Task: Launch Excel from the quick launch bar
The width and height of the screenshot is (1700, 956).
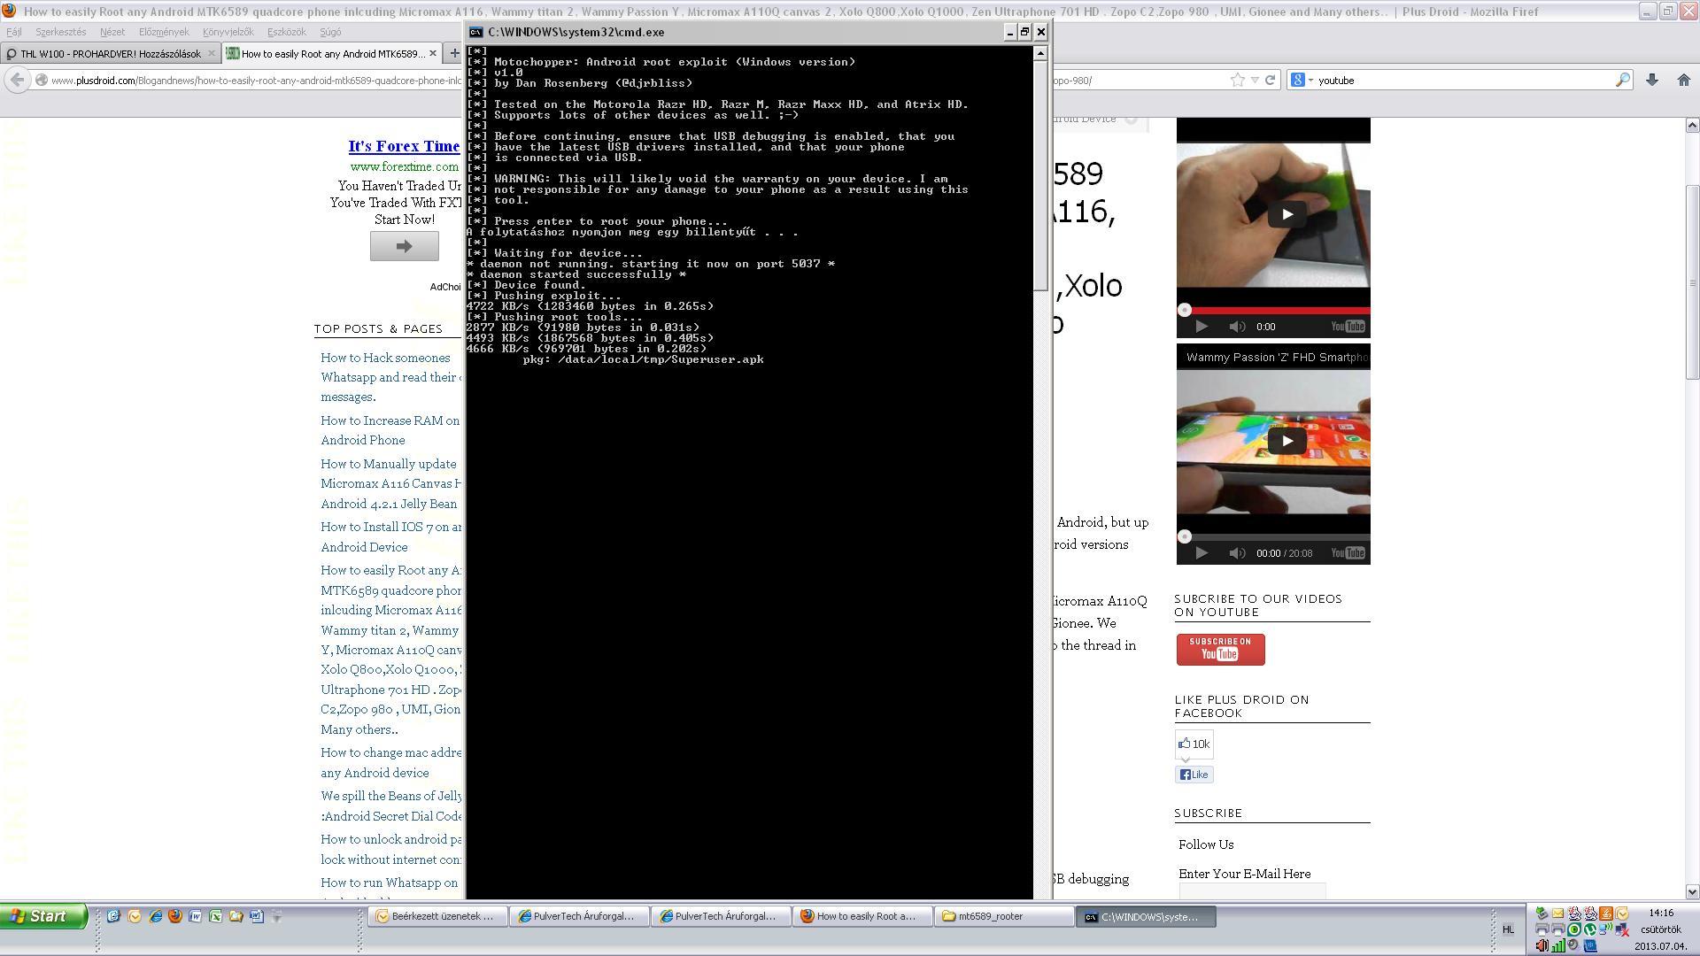Action: [215, 916]
